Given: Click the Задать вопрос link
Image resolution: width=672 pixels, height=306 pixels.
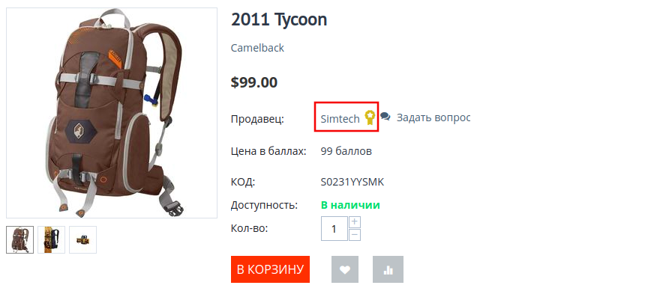Looking at the screenshot, I should point(433,117).
